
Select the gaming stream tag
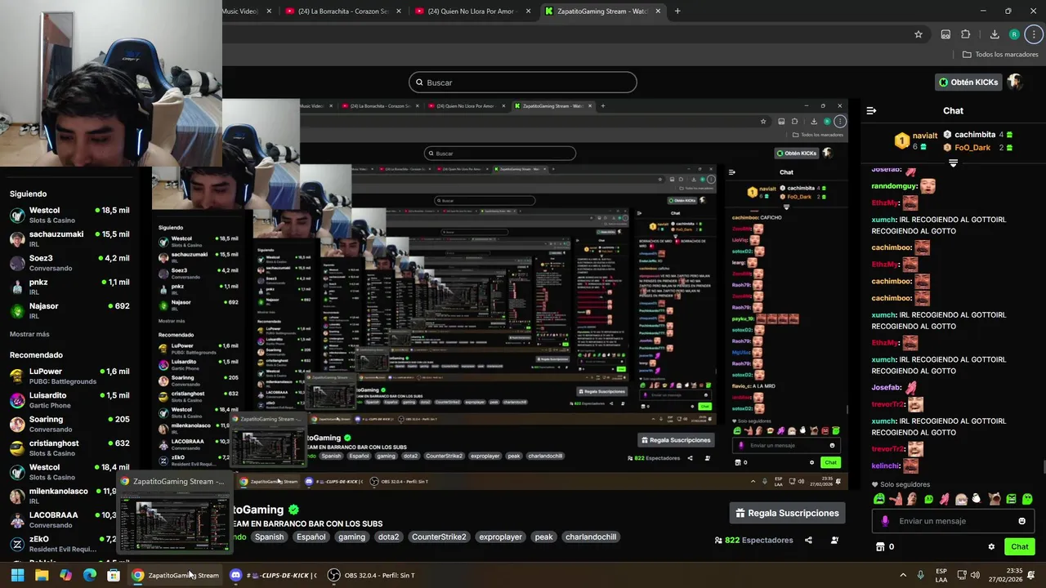pos(351,537)
